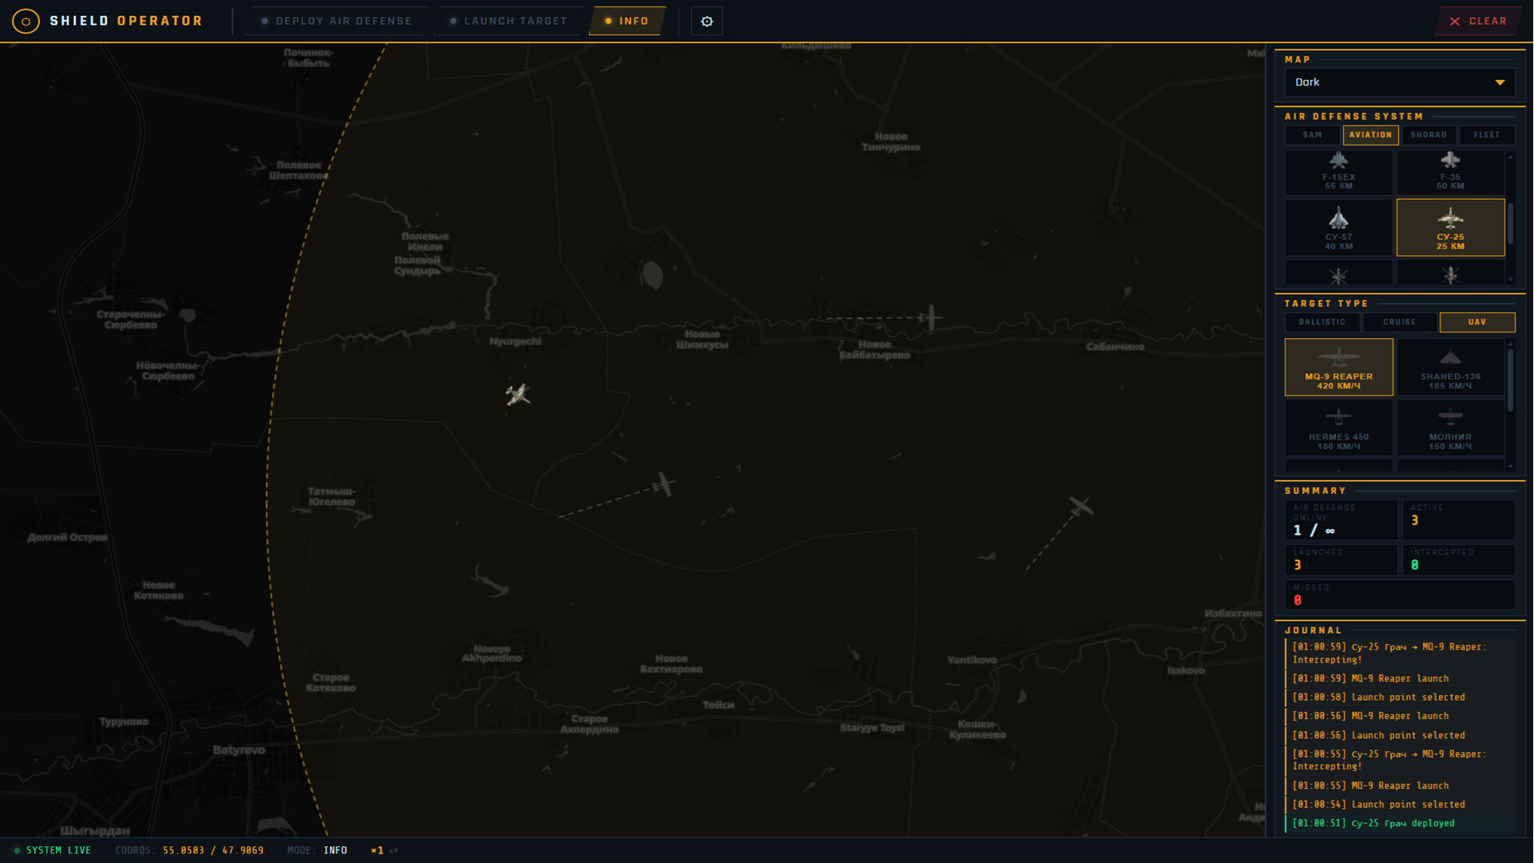
Task: Open settings via the gear icon
Action: tap(707, 22)
